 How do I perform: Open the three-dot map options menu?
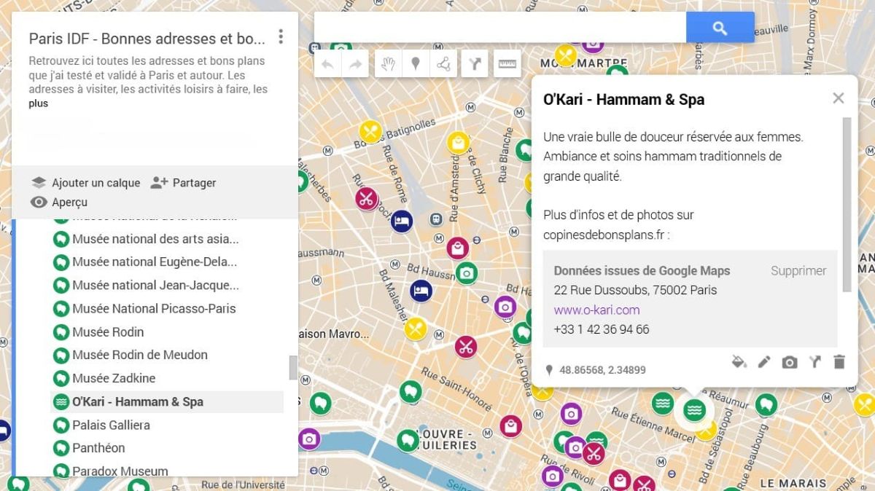click(x=281, y=36)
